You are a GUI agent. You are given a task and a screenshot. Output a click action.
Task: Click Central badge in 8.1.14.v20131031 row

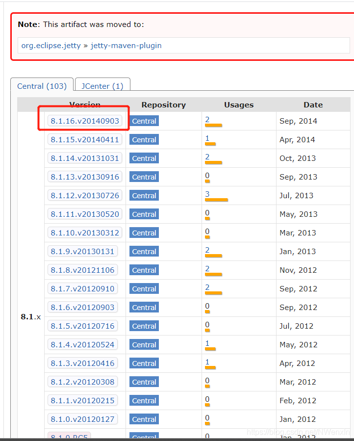[x=144, y=158]
